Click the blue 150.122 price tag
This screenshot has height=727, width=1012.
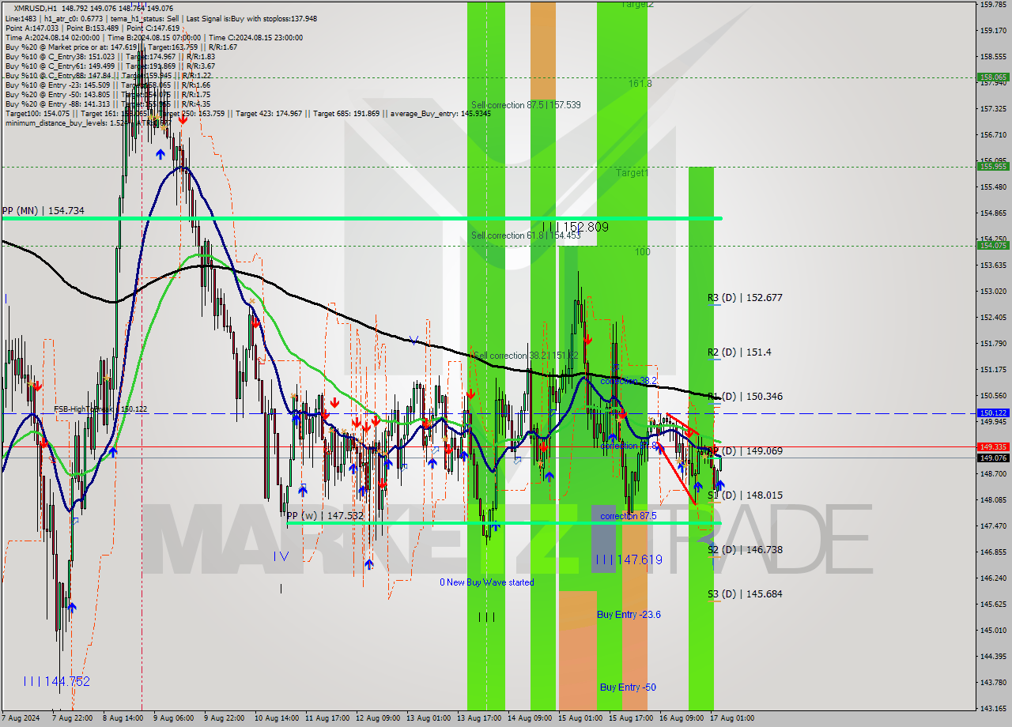pos(993,412)
